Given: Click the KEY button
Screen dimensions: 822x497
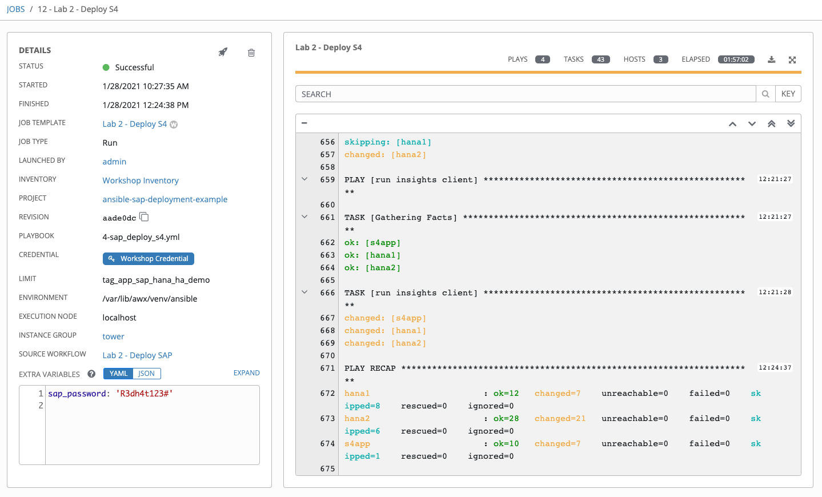Looking at the screenshot, I should click(788, 94).
